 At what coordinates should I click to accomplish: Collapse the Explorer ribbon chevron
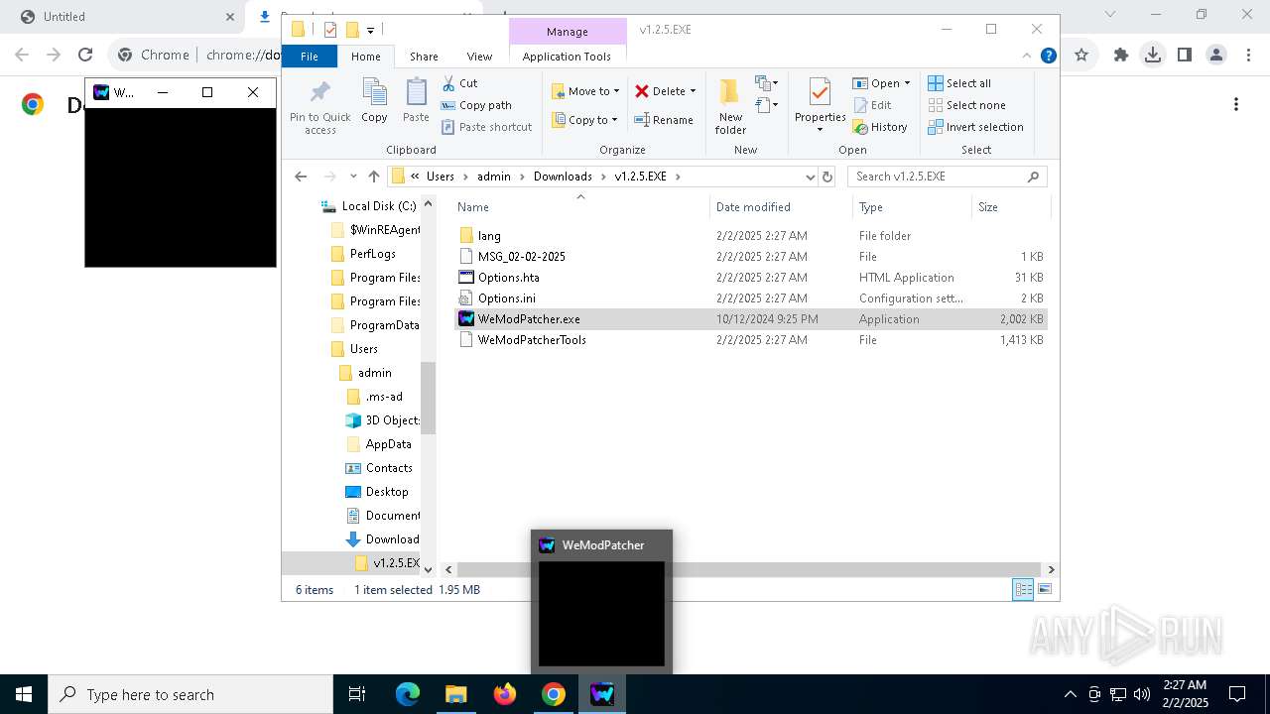click(x=1027, y=57)
